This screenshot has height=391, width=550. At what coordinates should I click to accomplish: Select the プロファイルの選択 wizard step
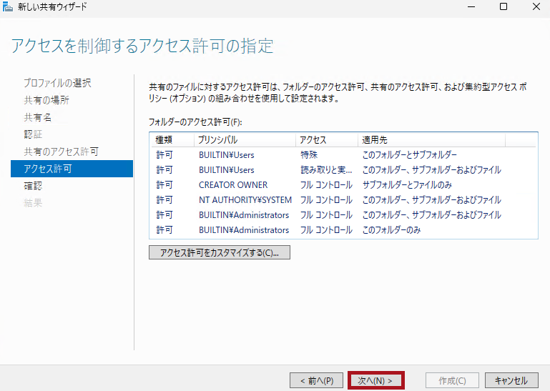[57, 83]
